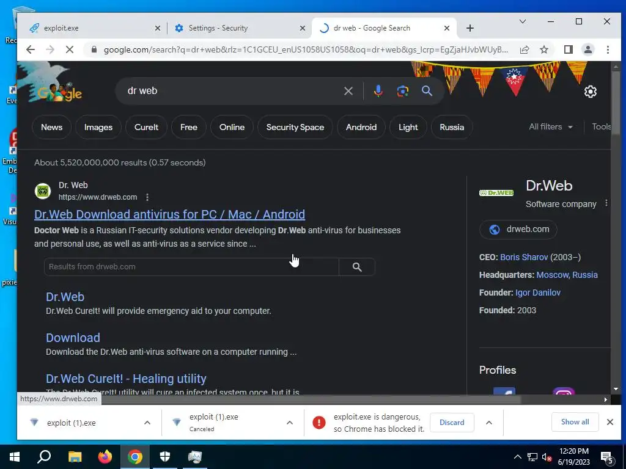
Task: Open the tab search chevron
Action: pyautogui.click(x=522, y=21)
